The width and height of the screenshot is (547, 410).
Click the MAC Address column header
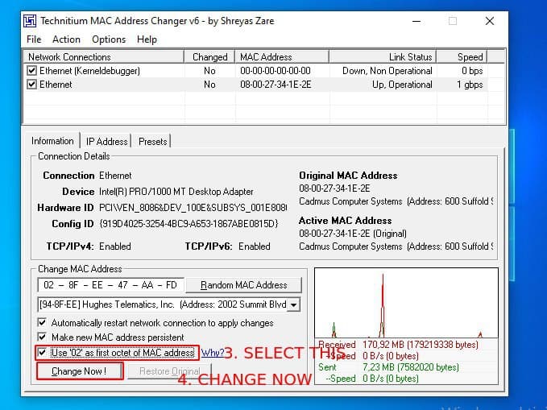pos(266,57)
